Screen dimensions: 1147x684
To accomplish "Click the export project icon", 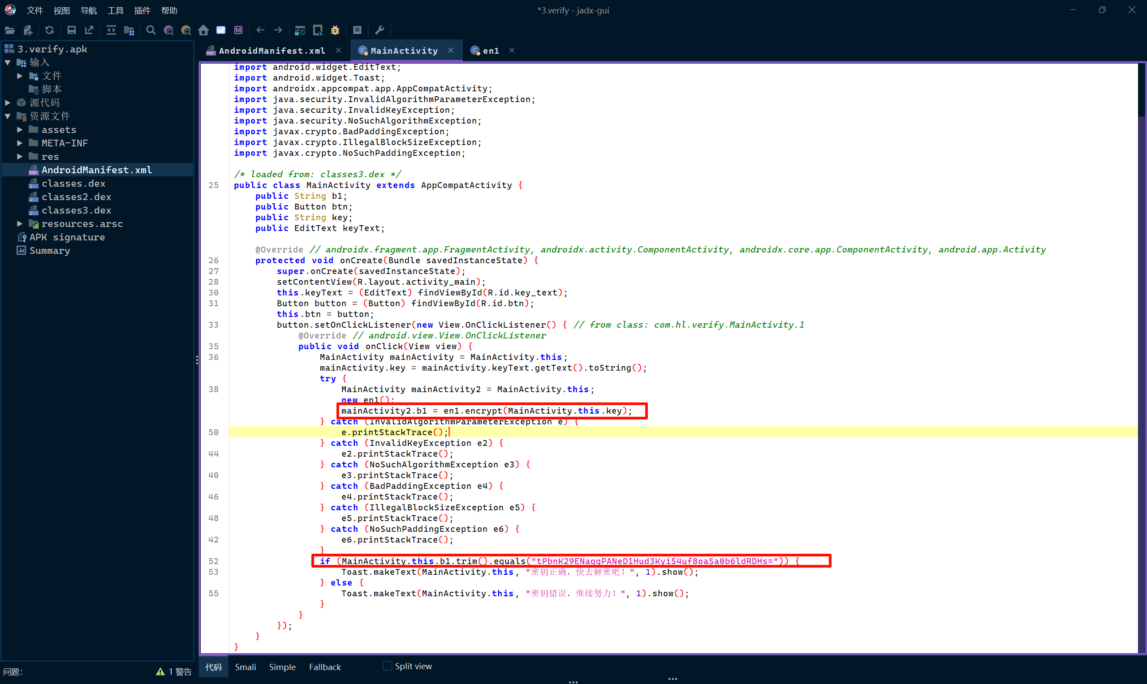I will click(x=89, y=30).
